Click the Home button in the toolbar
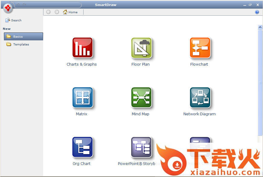Screen dimensions: 263x177 pyautogui.click(x=70, y=12)
